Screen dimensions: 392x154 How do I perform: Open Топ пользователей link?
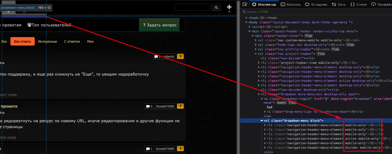click(x=49, y=25)
